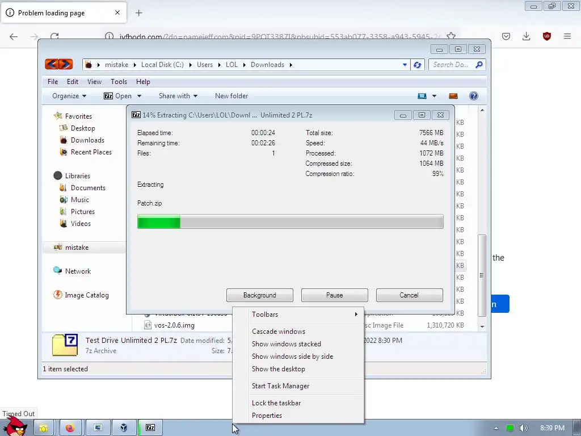Click the Back arrow in Explorer window
Image resolution: width=581 pixels, height=436 pixels.
tap(52, 65)
